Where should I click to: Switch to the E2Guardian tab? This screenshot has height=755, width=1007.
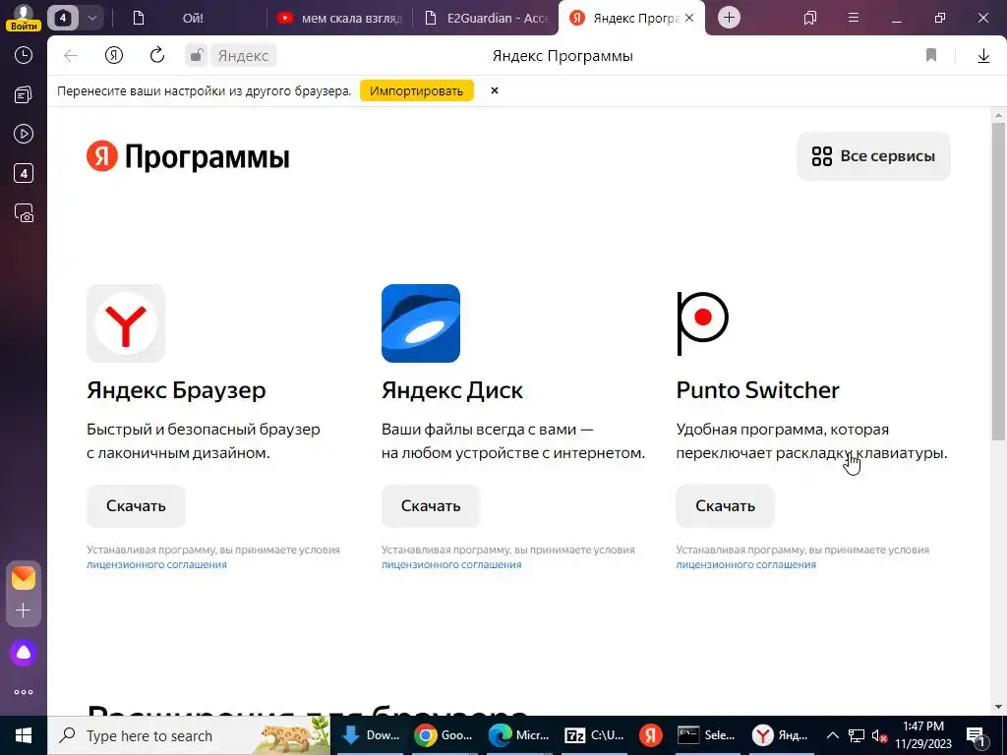point(486,18)
